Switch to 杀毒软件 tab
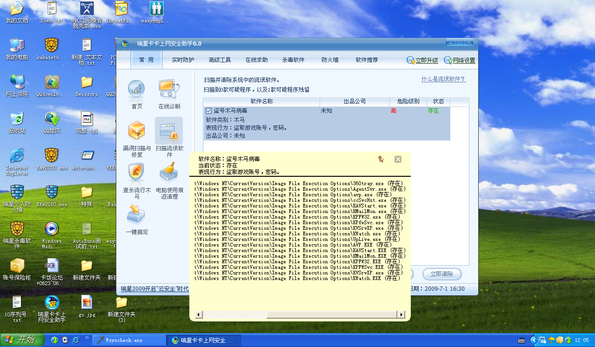This screenshot has height=347, width=595. click(x=293, y=60)
